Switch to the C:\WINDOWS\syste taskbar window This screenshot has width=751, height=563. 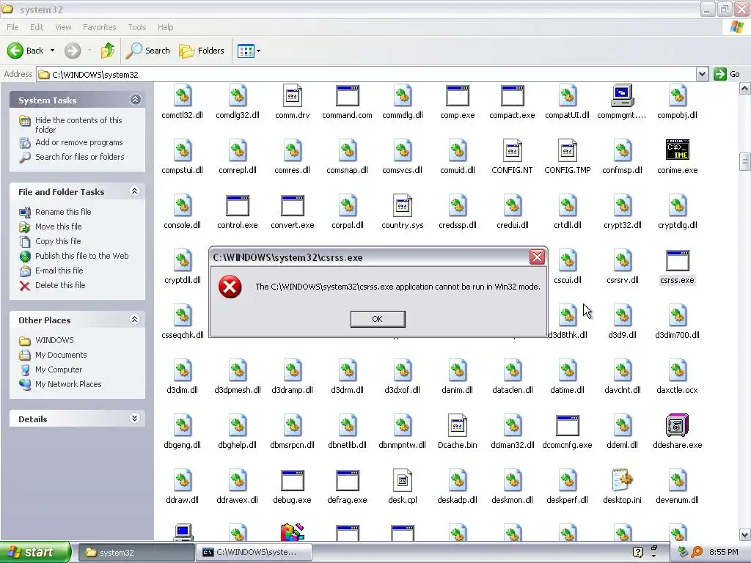[x=254, y=553]
